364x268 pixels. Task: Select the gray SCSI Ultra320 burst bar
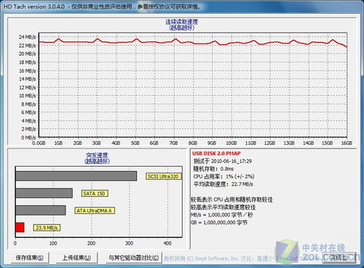[x=76, y=176]
